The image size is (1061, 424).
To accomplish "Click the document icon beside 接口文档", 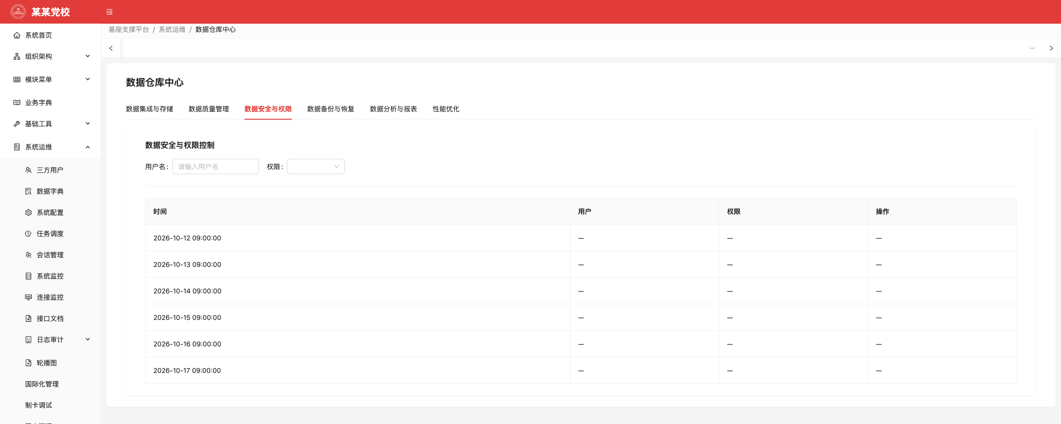I will click(x=28, y=318).
